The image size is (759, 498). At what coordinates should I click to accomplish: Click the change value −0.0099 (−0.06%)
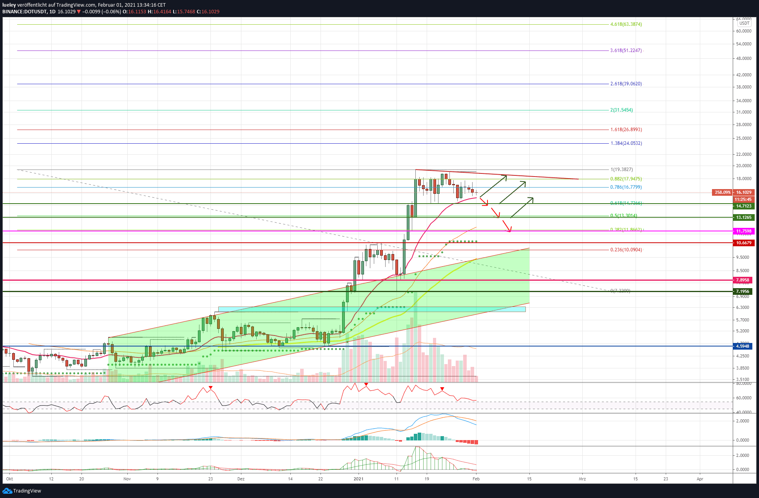[x=102, y=12]
